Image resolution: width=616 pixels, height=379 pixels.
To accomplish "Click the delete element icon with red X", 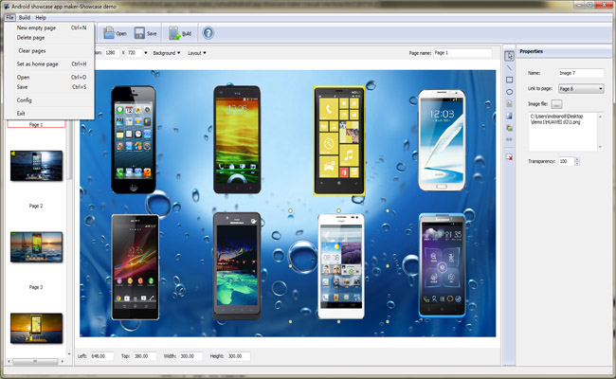I will (509, 156).
